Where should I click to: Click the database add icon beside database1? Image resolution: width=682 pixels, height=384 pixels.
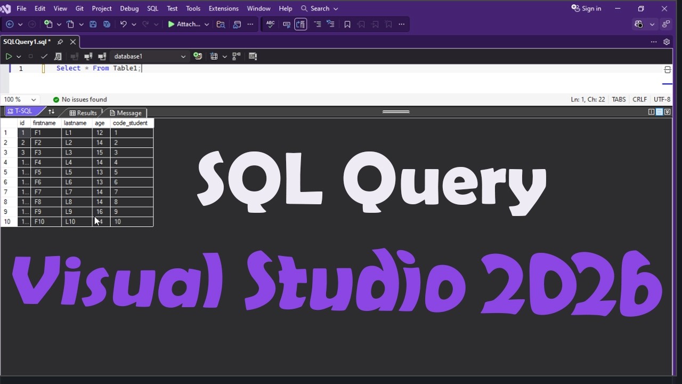point(198,56)
